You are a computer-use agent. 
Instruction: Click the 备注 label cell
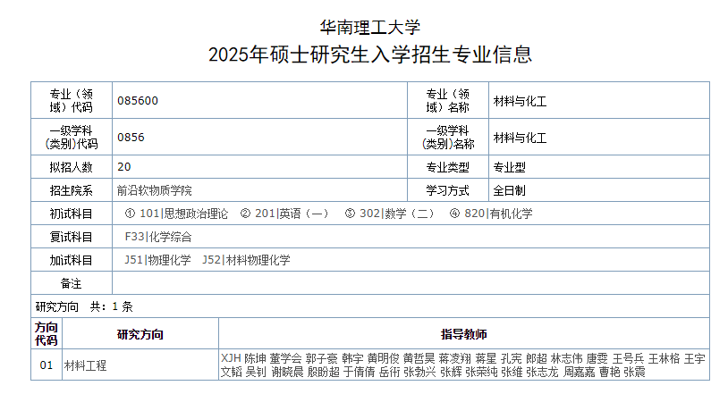(72, 283)
